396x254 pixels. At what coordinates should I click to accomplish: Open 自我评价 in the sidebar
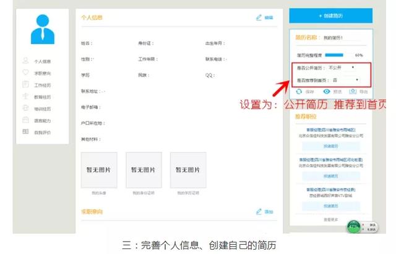point(42,132)
